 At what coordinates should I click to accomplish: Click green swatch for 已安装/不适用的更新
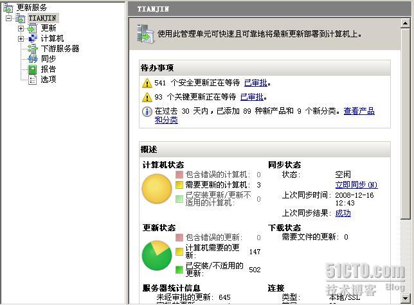coord(179,270)
